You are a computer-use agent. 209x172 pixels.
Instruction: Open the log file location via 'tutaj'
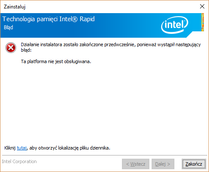tap(22, 148)
